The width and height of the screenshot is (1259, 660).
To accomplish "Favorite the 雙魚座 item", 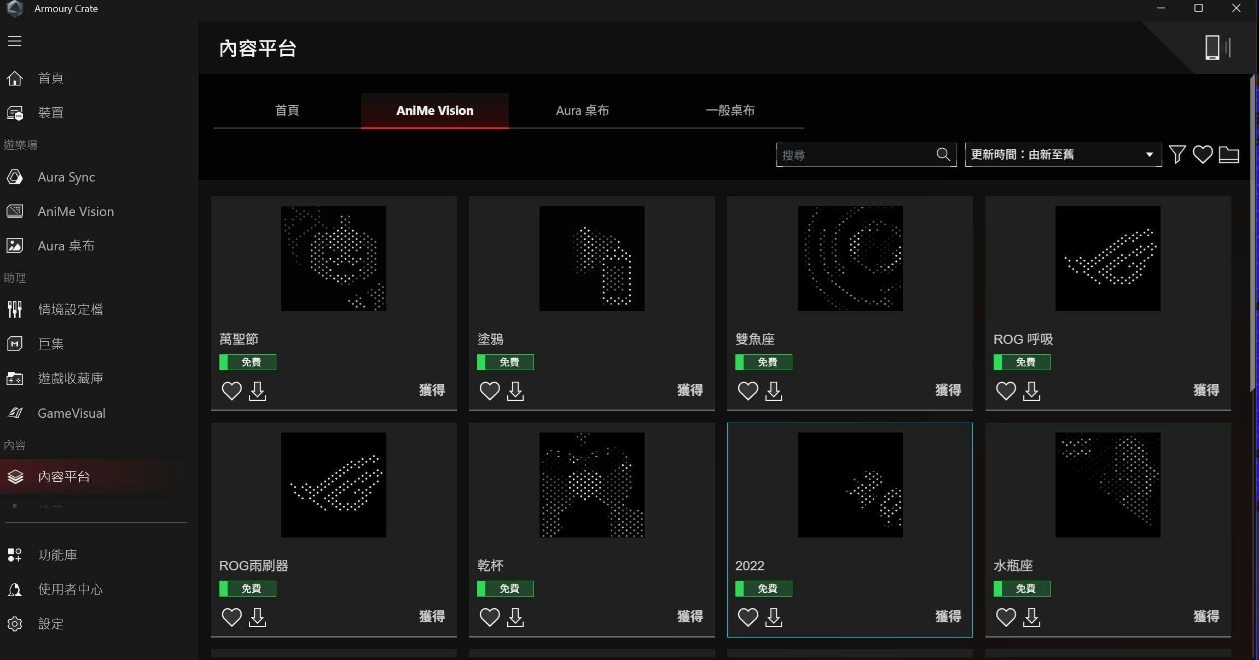I will [748, 391].
